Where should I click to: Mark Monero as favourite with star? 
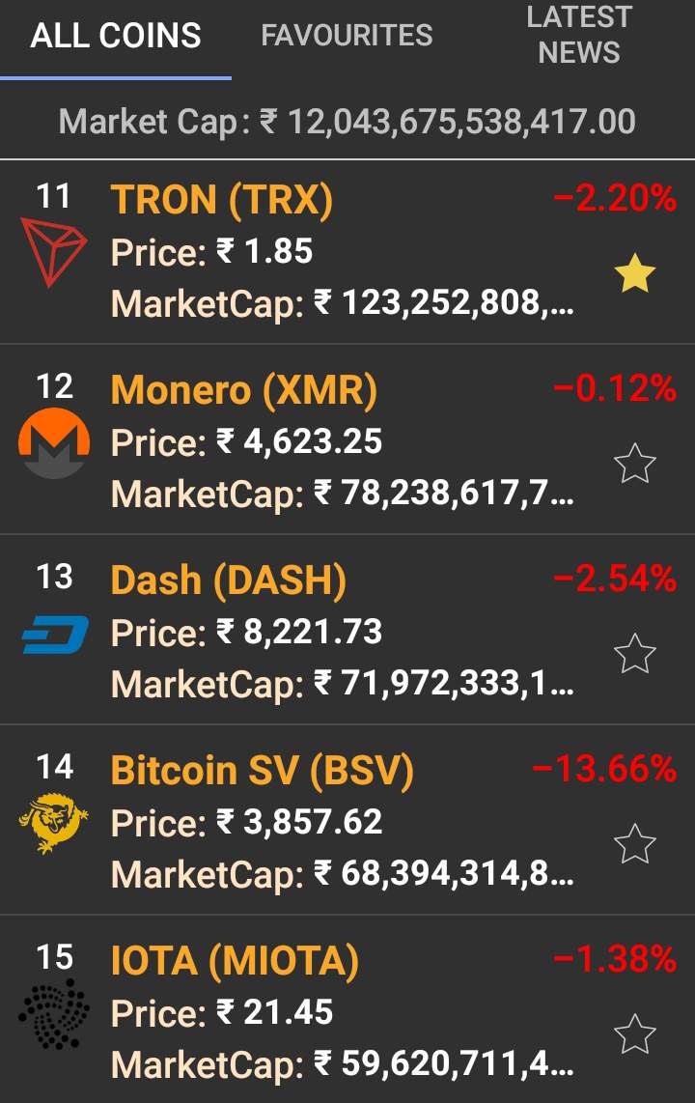[635, 465]
